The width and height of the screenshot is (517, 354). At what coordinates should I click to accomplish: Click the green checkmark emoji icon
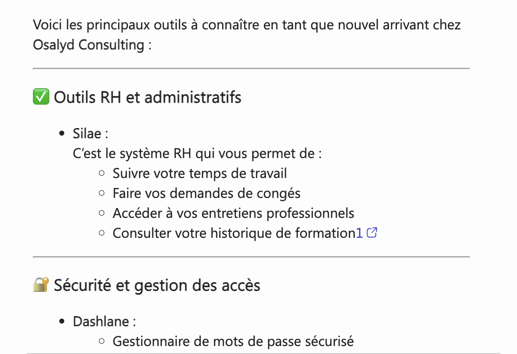pos(41,97)
